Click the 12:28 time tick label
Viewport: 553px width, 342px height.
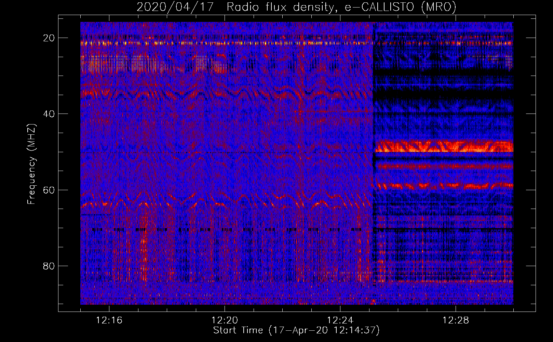coord(456,320)
